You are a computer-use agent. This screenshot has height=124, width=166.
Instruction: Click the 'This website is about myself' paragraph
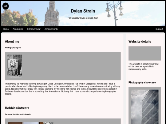pos(144,66)
